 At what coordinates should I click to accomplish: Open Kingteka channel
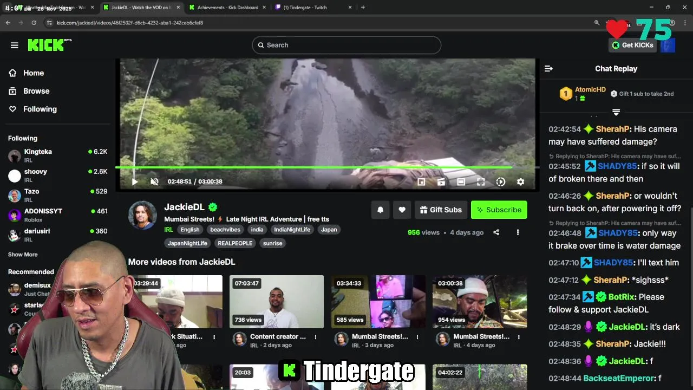[x=58, y=156]
